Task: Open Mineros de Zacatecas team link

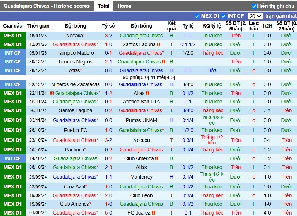Action: (x=76, y=85)
